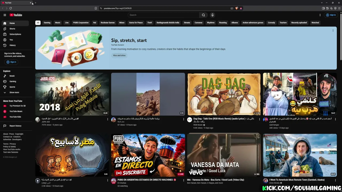Viewport: 342px width, 192px height.
Task: Open options menu for JUPA 420 video
Action: coord(108,119)
